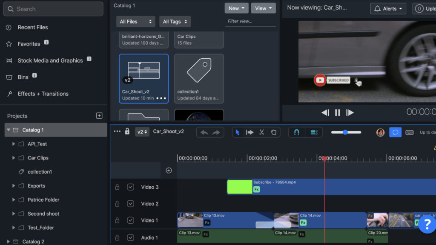Screen dimensions: 436x245
Task: Select the hand pan tool
Action: click(274, 132)
